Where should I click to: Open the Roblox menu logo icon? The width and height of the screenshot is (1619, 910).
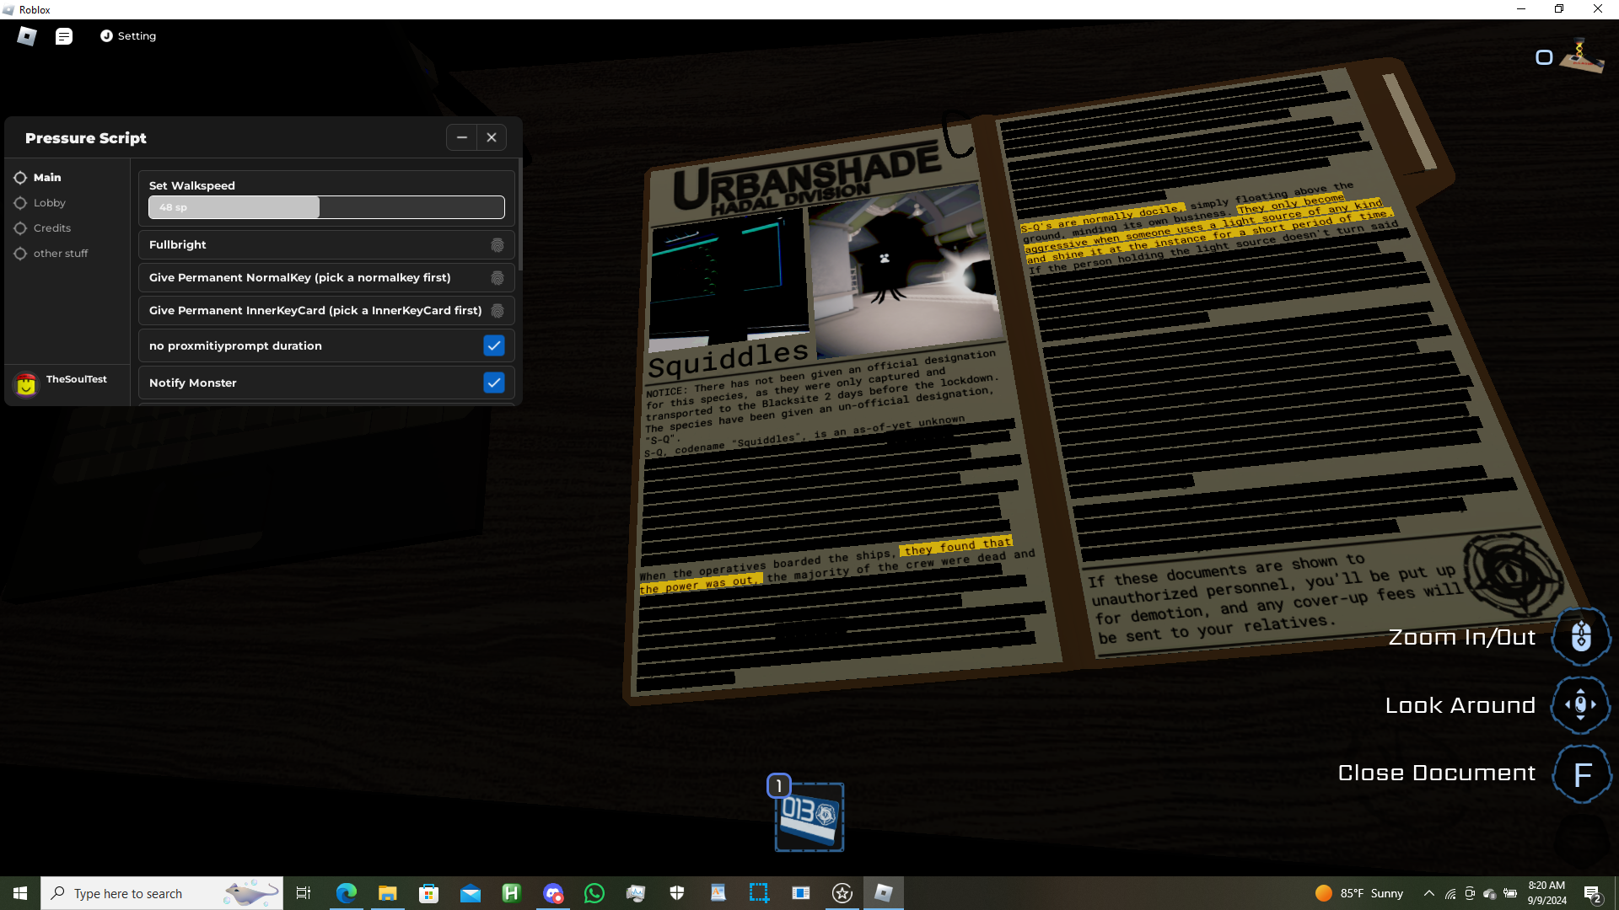[27, 36]
